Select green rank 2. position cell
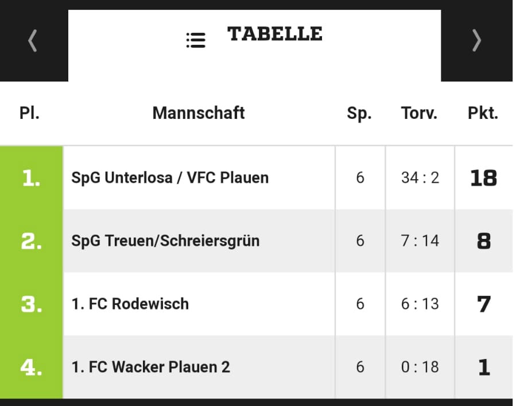This screenshot has height=406, width=516. click(31, 241)
